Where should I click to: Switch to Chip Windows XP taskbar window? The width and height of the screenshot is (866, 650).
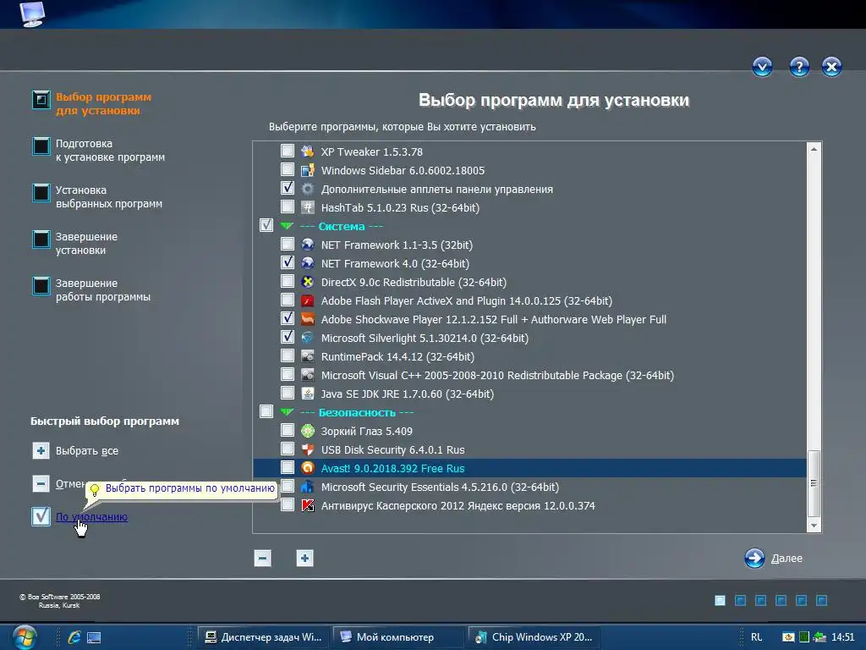tap(534, 637)
